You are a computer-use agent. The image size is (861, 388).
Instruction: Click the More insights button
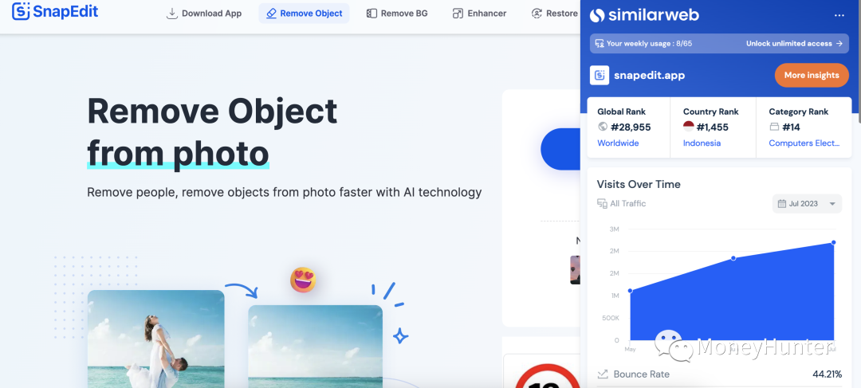[812, 75]
